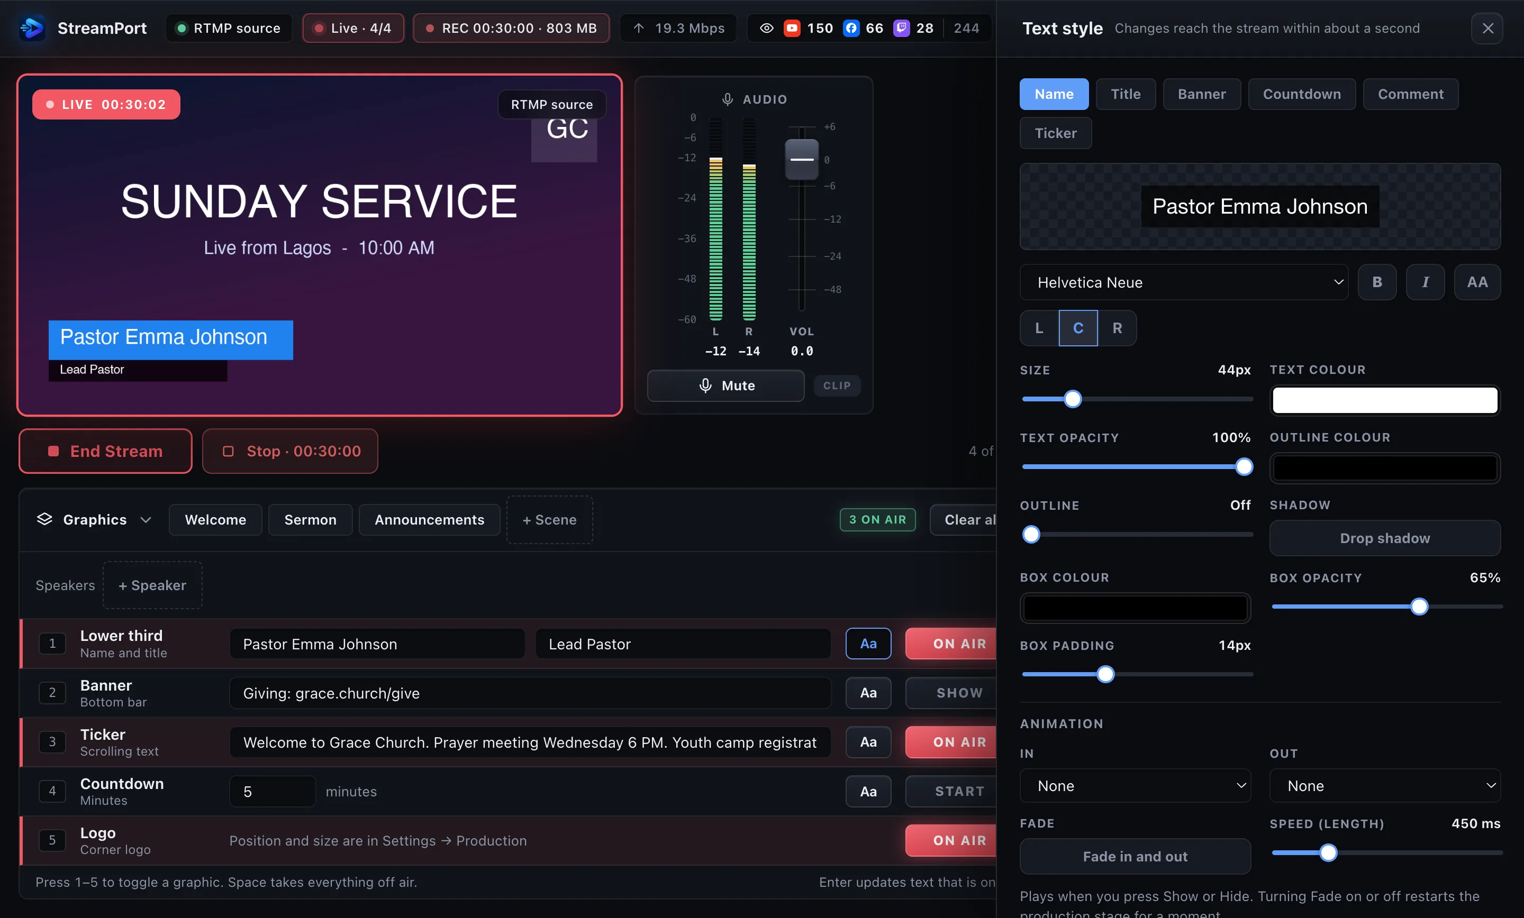
Task: Close the Text style panel
Action: [x=1487, y=28]
